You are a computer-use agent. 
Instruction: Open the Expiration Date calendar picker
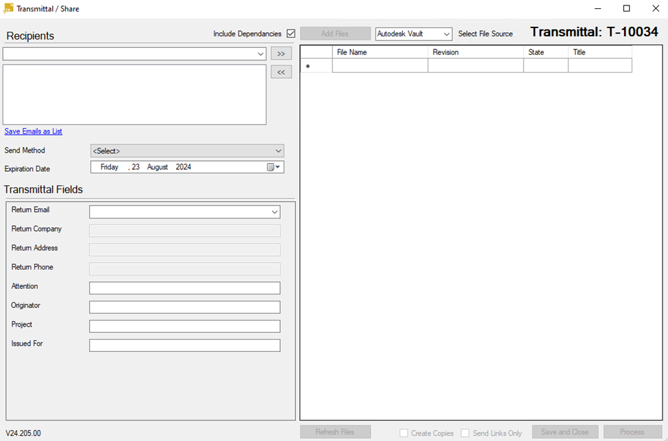(274, 167)
